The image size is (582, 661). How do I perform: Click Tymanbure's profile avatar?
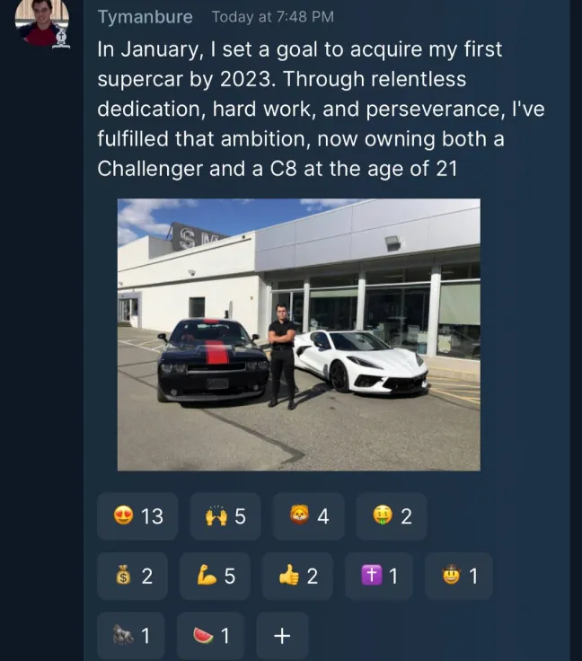point(40,20)
